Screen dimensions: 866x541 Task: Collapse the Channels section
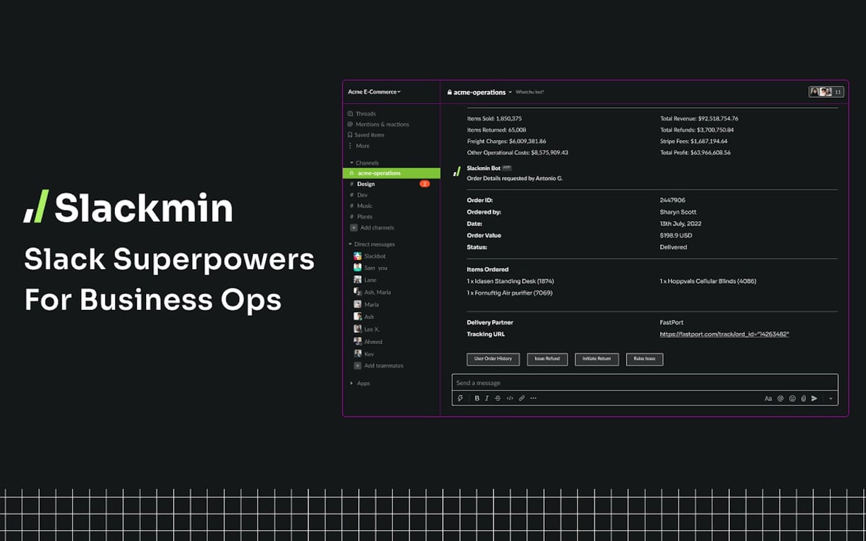(x=350, y=163)
